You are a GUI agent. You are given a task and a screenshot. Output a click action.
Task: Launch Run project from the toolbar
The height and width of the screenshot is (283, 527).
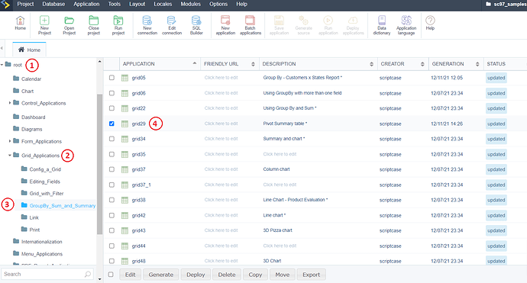118,25
